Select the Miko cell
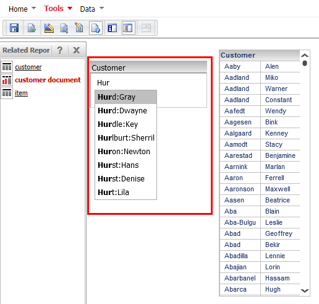The width and height of the screenshot is (319, 304). [280, 77]
